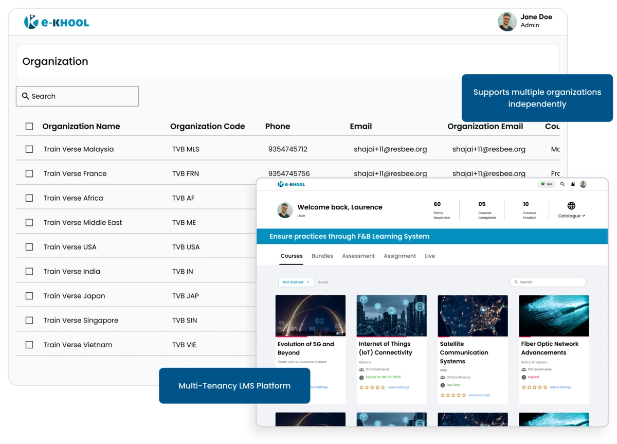
Task: Expand the Catalogue dropdown
Action: [x=571, y=216]
